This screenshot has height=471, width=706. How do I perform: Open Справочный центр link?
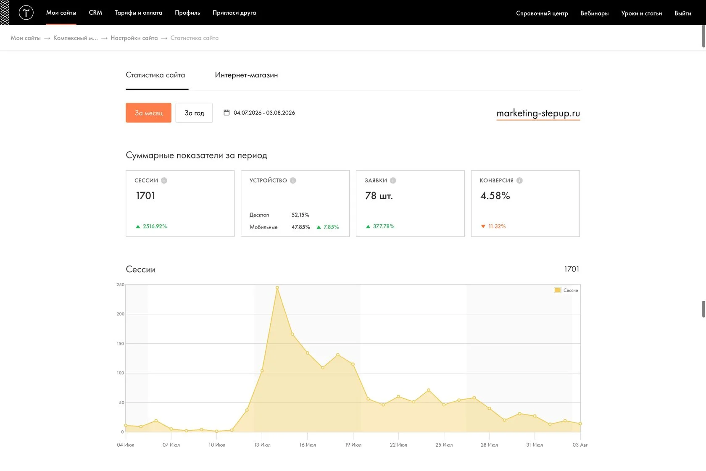click(542, 13)
